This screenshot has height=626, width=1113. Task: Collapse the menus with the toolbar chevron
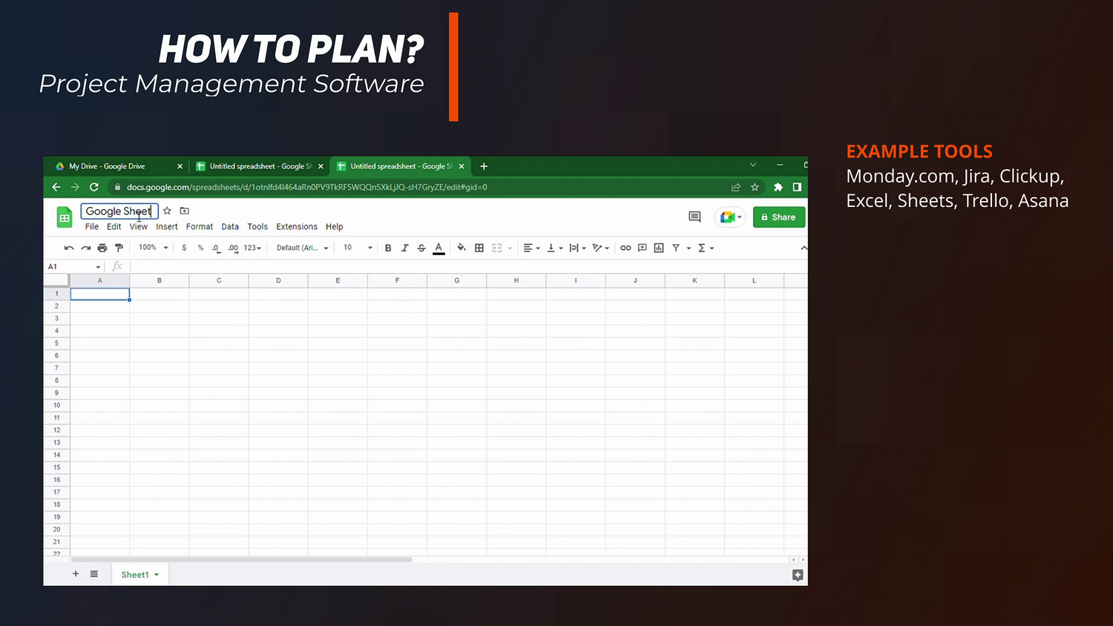804,248
